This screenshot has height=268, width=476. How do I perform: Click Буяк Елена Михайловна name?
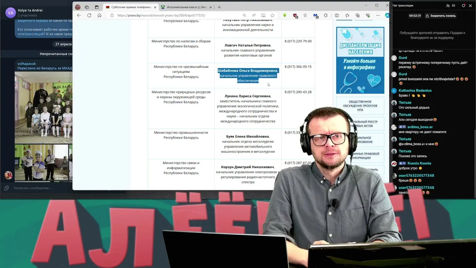(x=248, y=137)
